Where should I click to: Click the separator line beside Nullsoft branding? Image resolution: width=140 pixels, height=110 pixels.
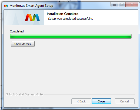90,95
